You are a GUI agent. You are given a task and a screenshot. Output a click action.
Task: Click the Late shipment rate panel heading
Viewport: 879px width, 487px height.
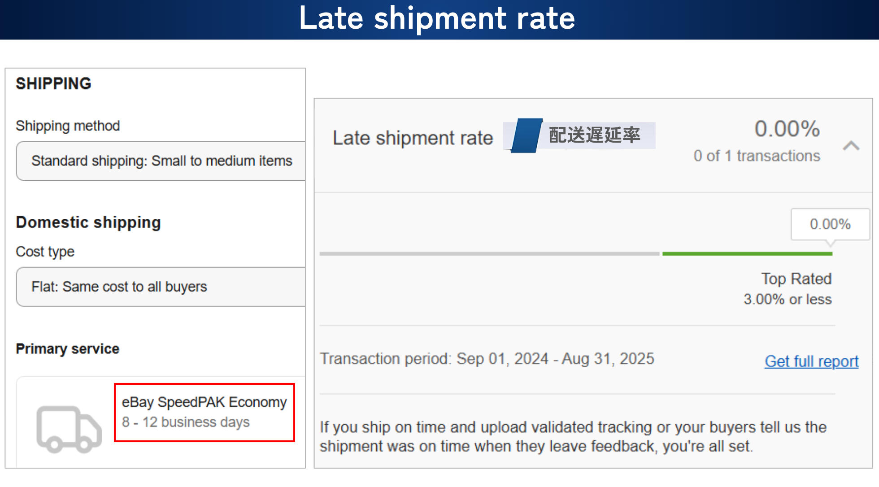point(413,138)
